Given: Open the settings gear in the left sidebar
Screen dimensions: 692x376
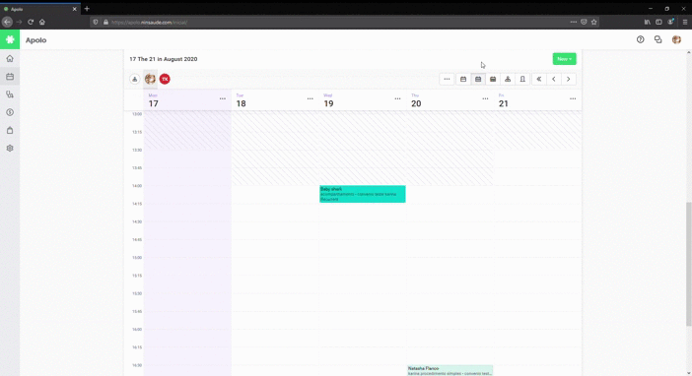Looking at the screenshot, I should tap(10, 148).
